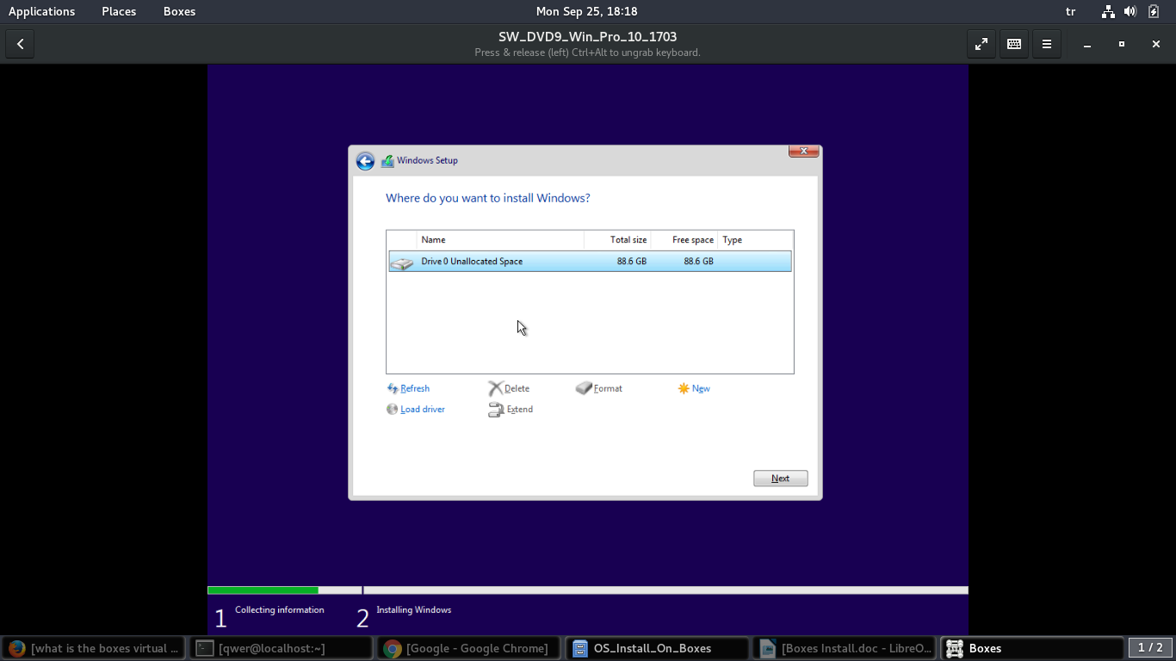The image size is (1176, 661).
Task: Open the Boxes app menu in top bar
Action: 179,11
